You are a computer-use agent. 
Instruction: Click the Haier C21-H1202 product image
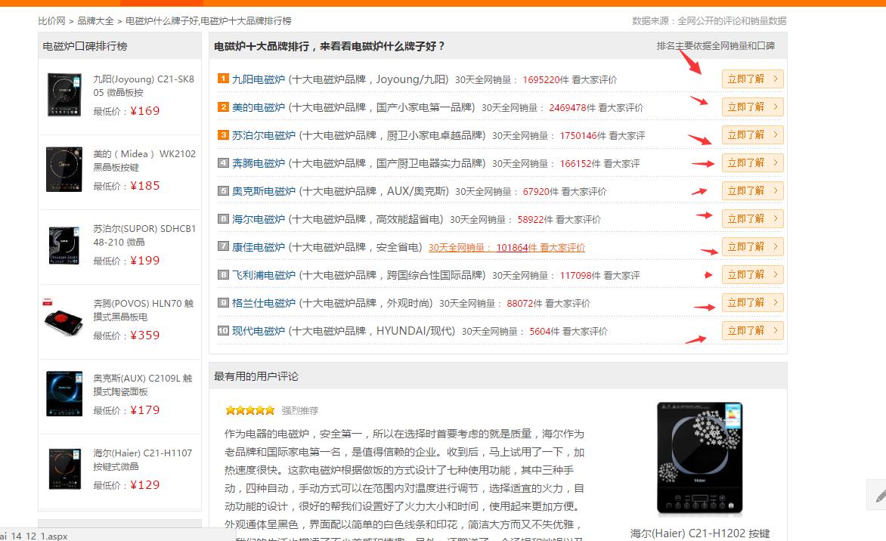[x=699, y=458]
